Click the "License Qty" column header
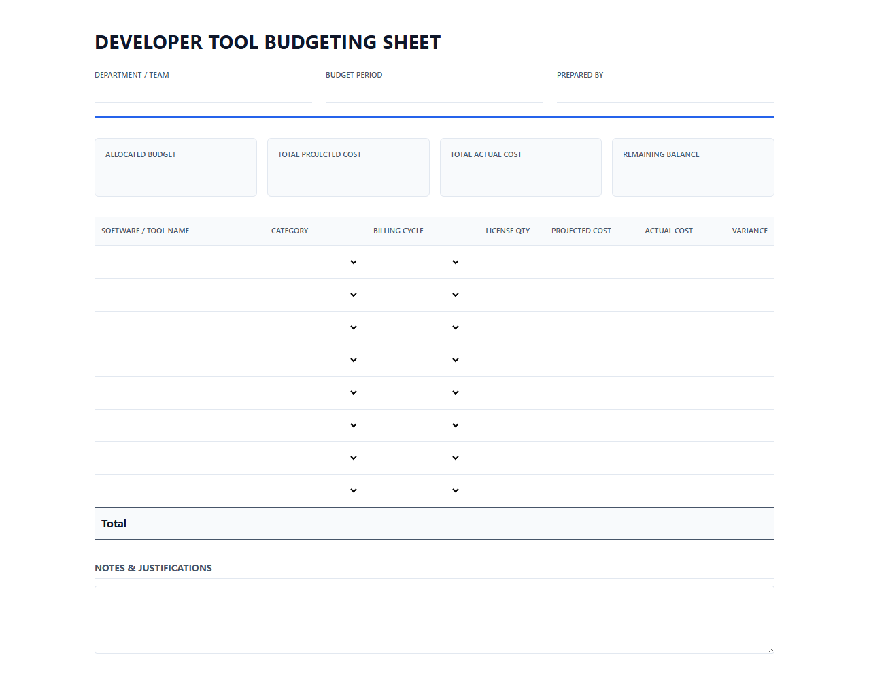Screen dimensions: 869x685 pyautogui.click(x=508, y=231)
